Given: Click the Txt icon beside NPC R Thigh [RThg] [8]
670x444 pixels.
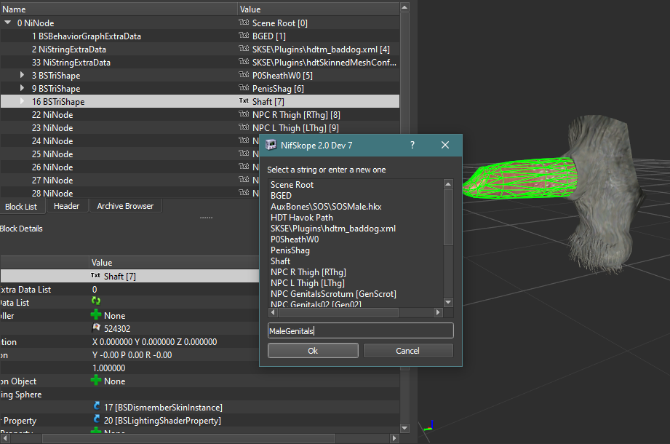Looking at the screenshot, I should (x=244, y=114).
